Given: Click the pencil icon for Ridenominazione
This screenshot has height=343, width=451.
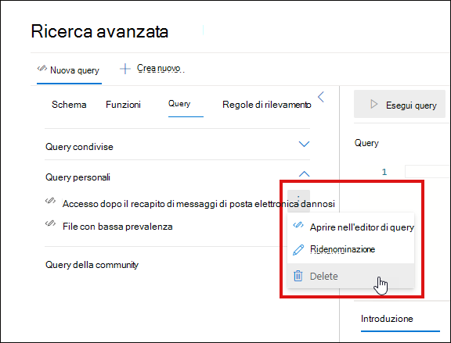Looking at the screenshot, I should [x=298, y=250].
